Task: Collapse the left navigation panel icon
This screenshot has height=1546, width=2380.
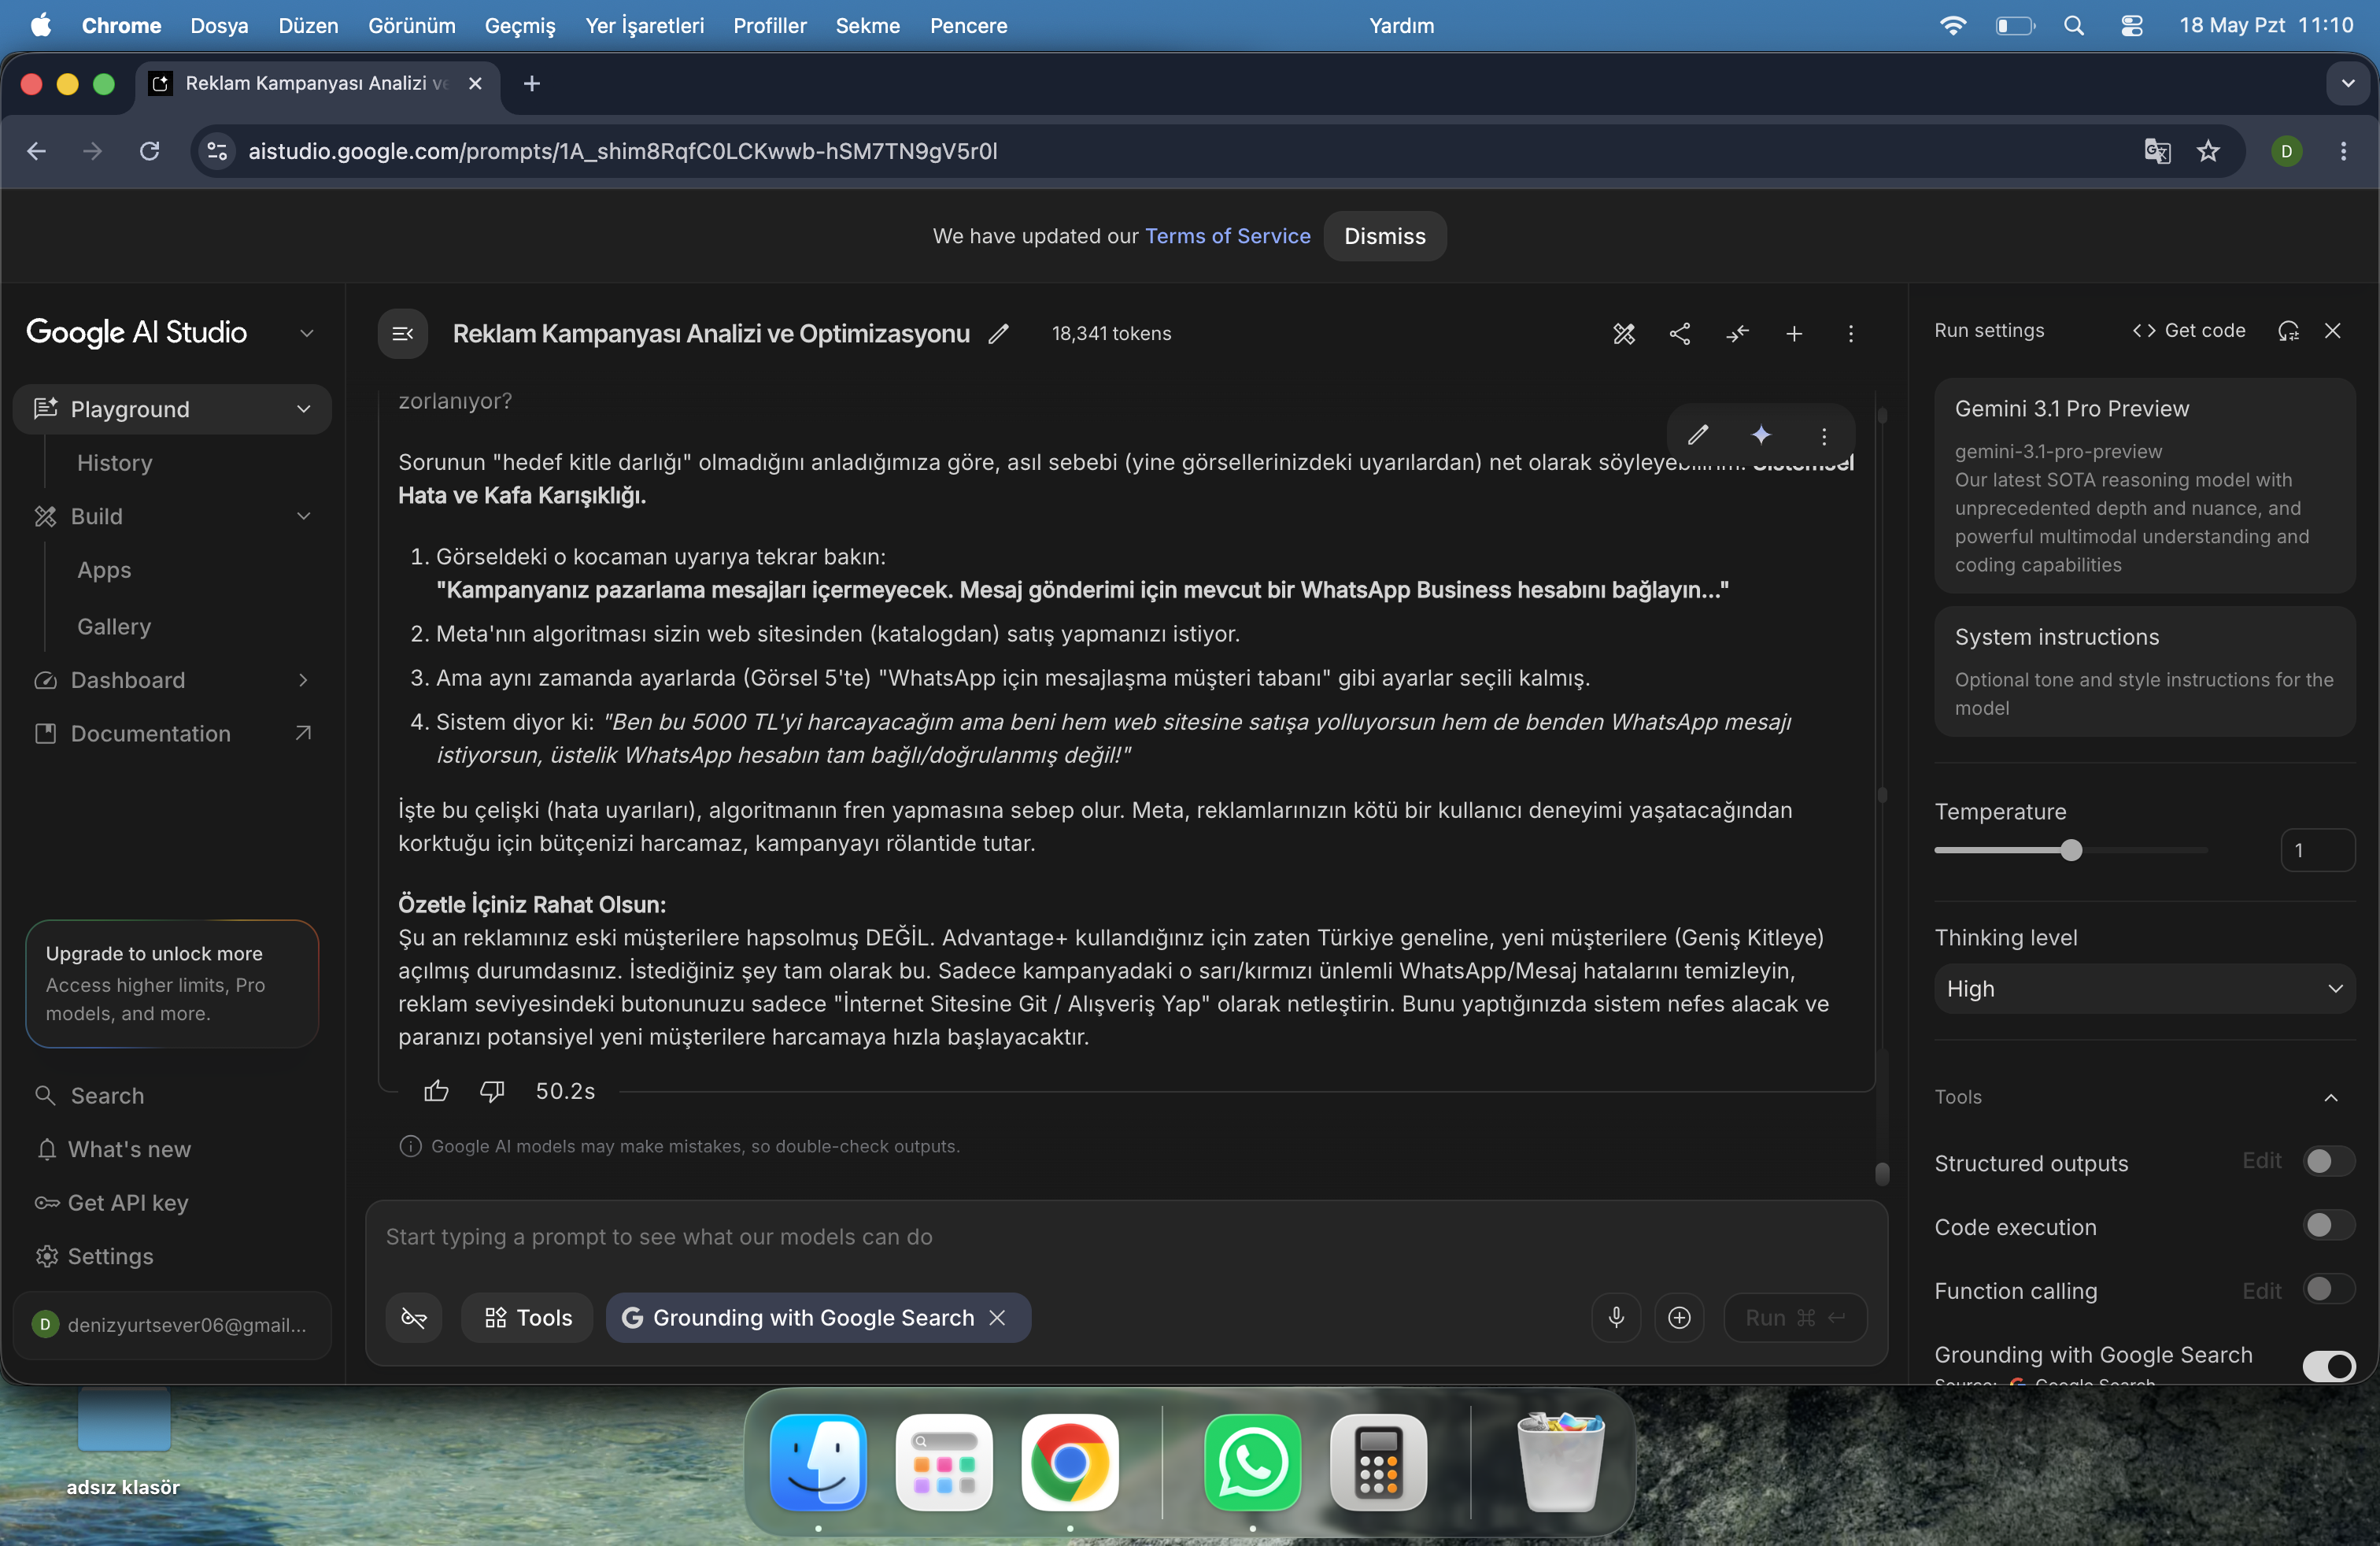Action: (x=402, y=334)
